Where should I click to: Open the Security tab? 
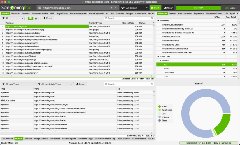pos(25,14)
